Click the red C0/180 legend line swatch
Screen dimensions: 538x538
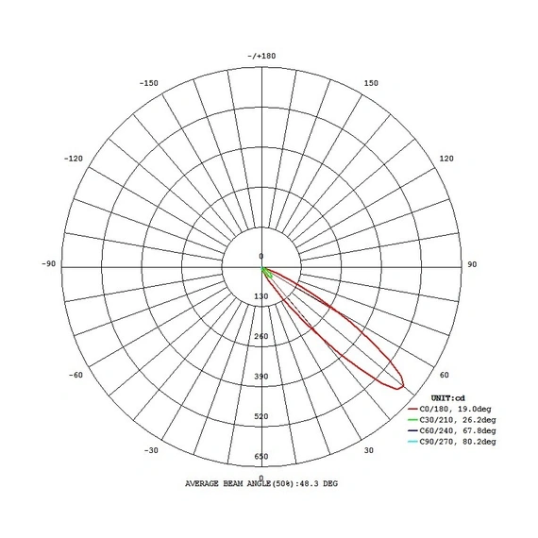412,409
